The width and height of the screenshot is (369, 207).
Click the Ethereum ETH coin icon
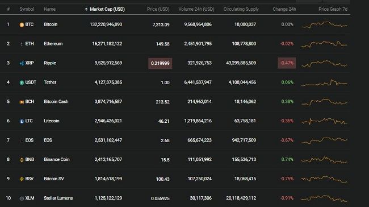click(x=22, y=44)
